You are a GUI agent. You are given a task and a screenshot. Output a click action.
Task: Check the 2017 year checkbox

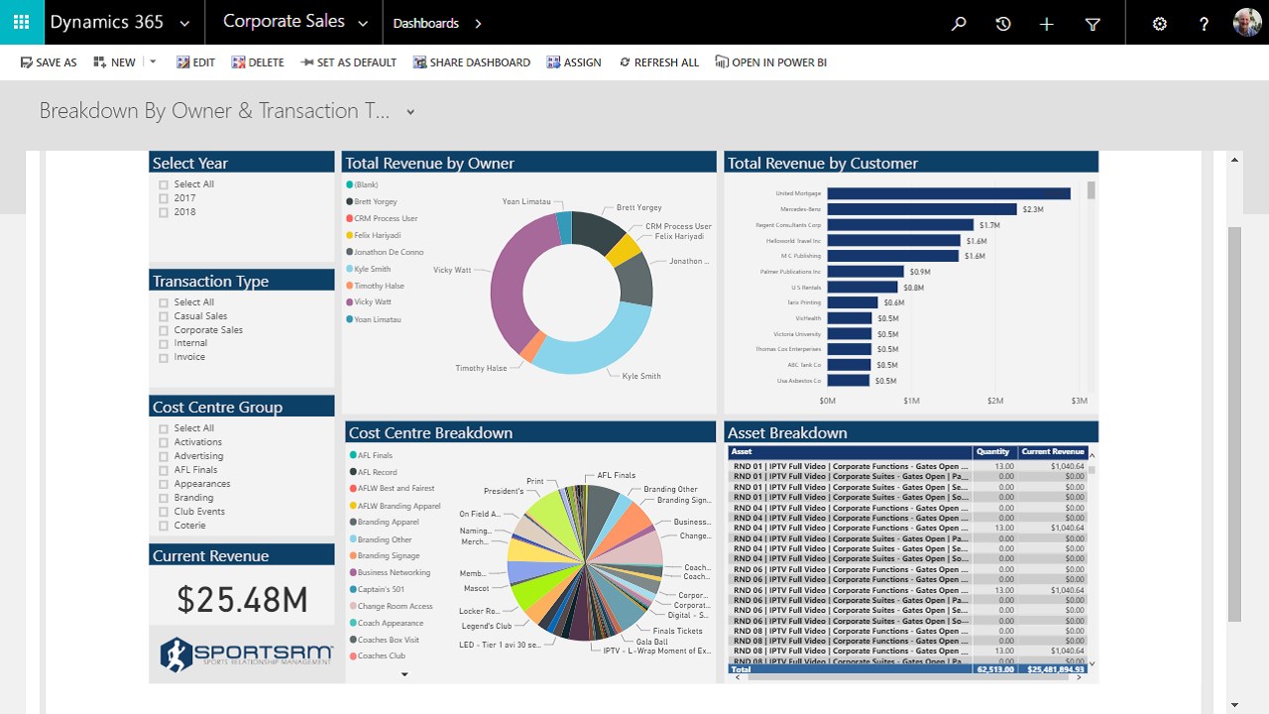pyautogui.click(x=164, y=198)
